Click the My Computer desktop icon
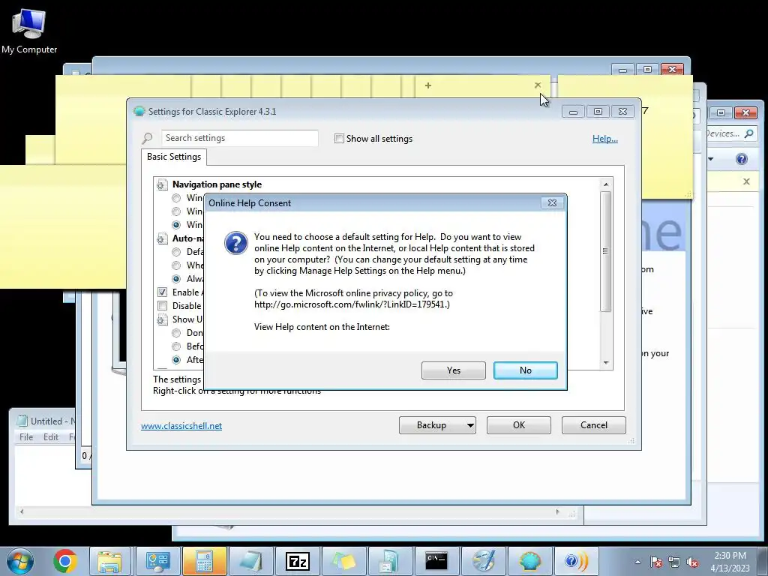Viewport: 768px width, 576px height. pyautogui.click(x=29, y=31)
